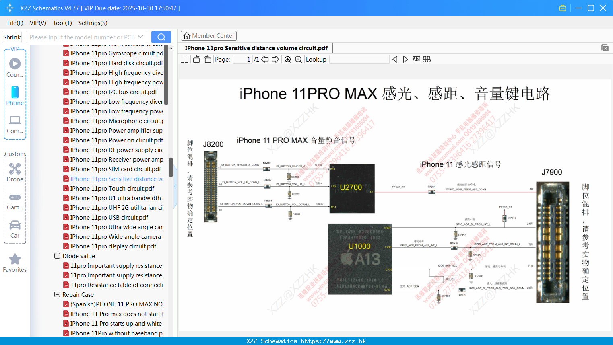Go to previous page arrow
This screenshot has height=345, width=613.
coord(265,60)
